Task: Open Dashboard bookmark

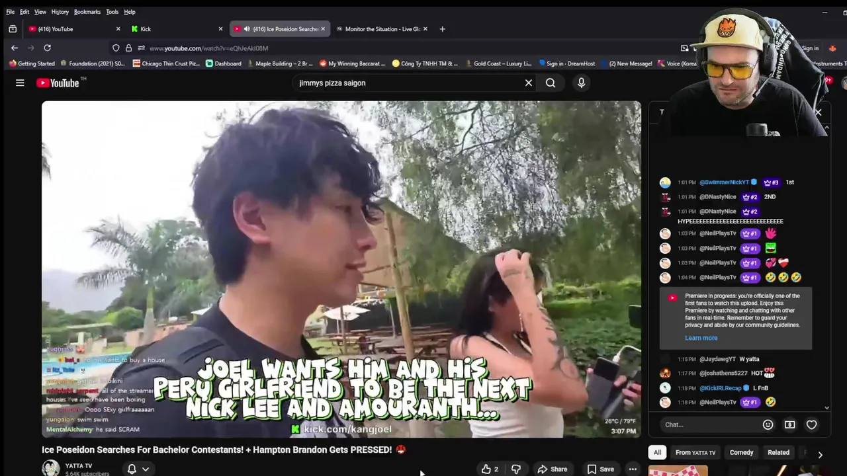Action: (x=224, y=63)
